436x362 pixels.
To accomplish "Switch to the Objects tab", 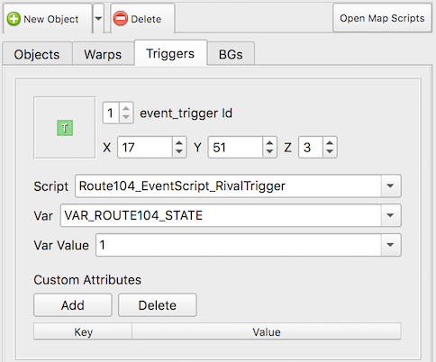I will pos(37,54).
